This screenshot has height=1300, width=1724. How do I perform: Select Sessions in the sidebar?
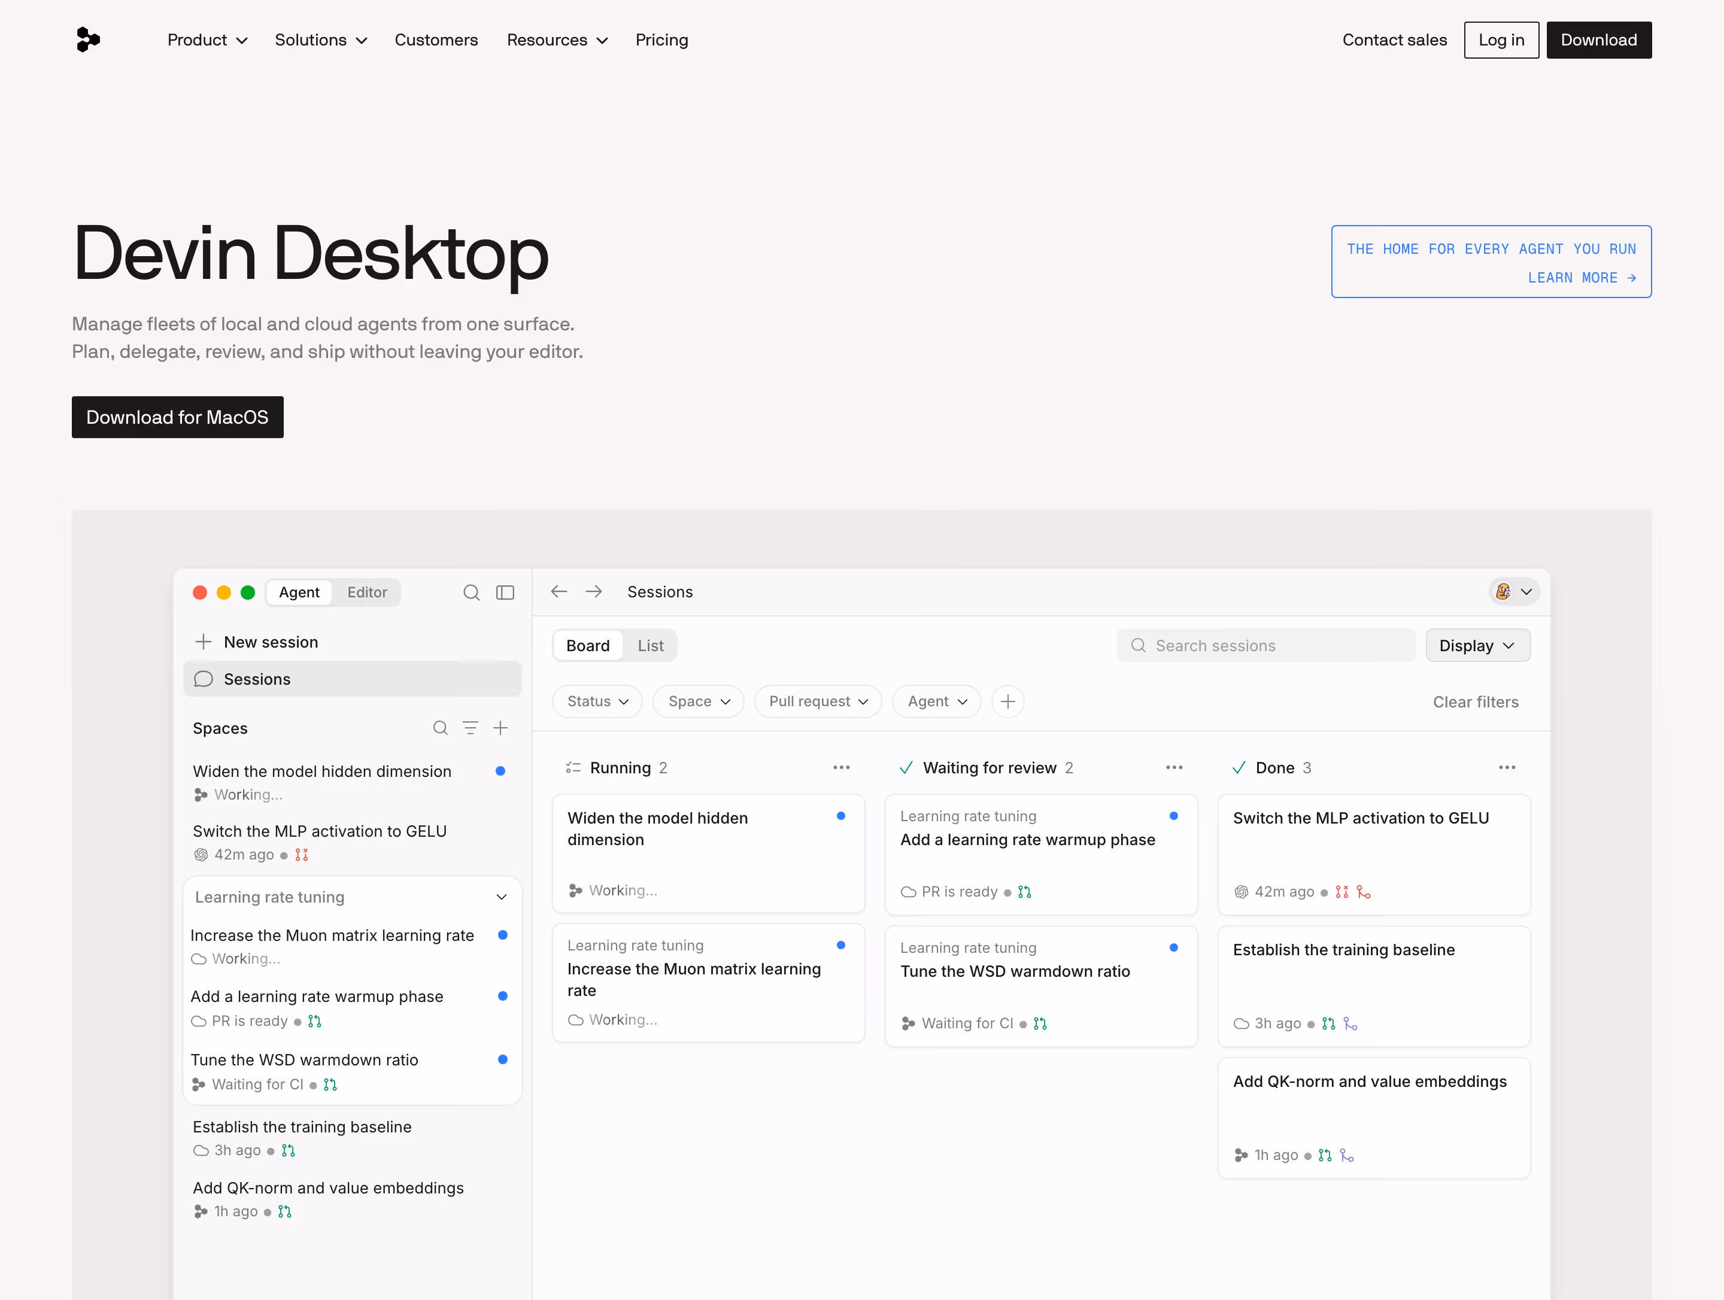352,679
